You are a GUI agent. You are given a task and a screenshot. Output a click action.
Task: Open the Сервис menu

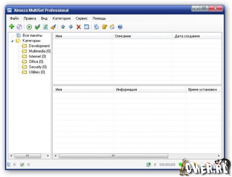82,19
